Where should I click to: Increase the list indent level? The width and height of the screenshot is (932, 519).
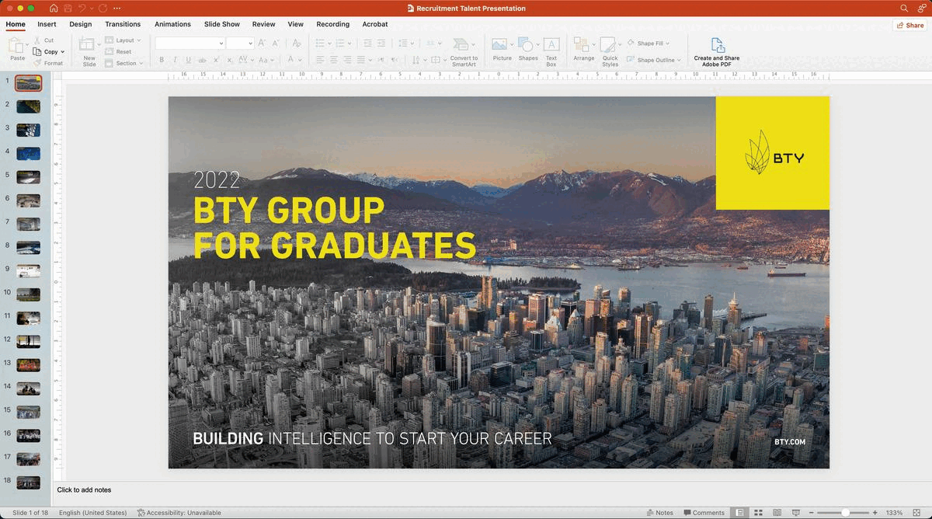[x=382, y=44]
